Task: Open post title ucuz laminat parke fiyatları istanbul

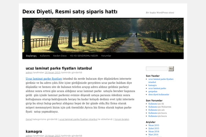Action: tap(59, 68)
